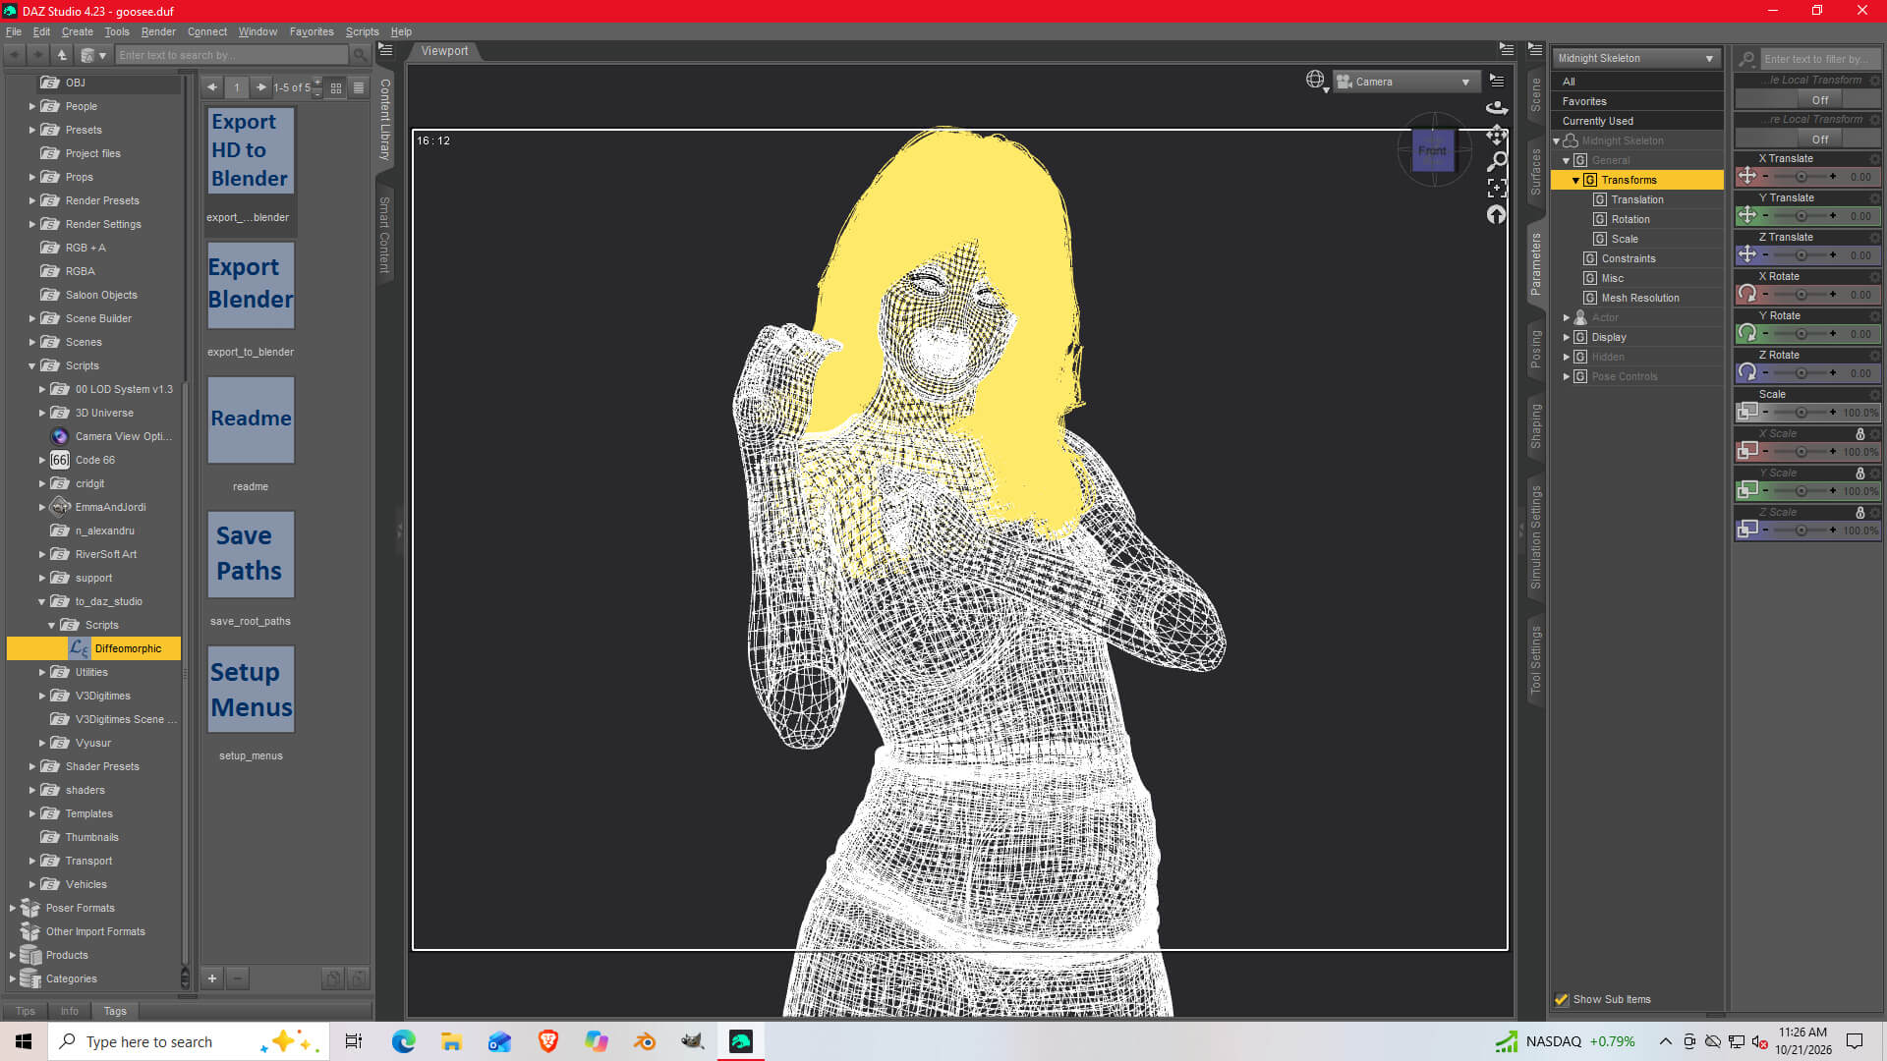1887x1061 pixels.
Task: Click the Parameters filter text field
Action: coord(1819,59)
